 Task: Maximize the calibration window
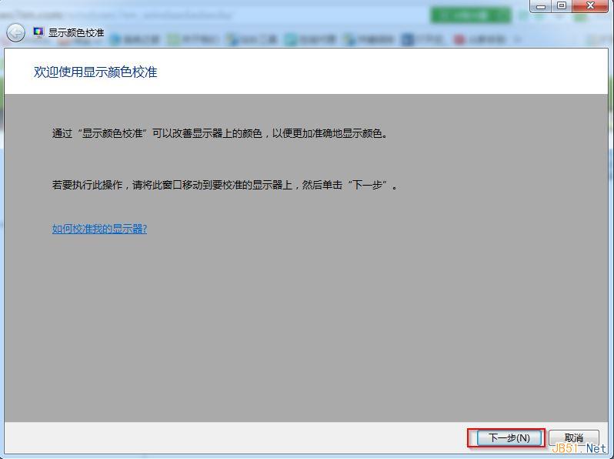coord(562,6)
